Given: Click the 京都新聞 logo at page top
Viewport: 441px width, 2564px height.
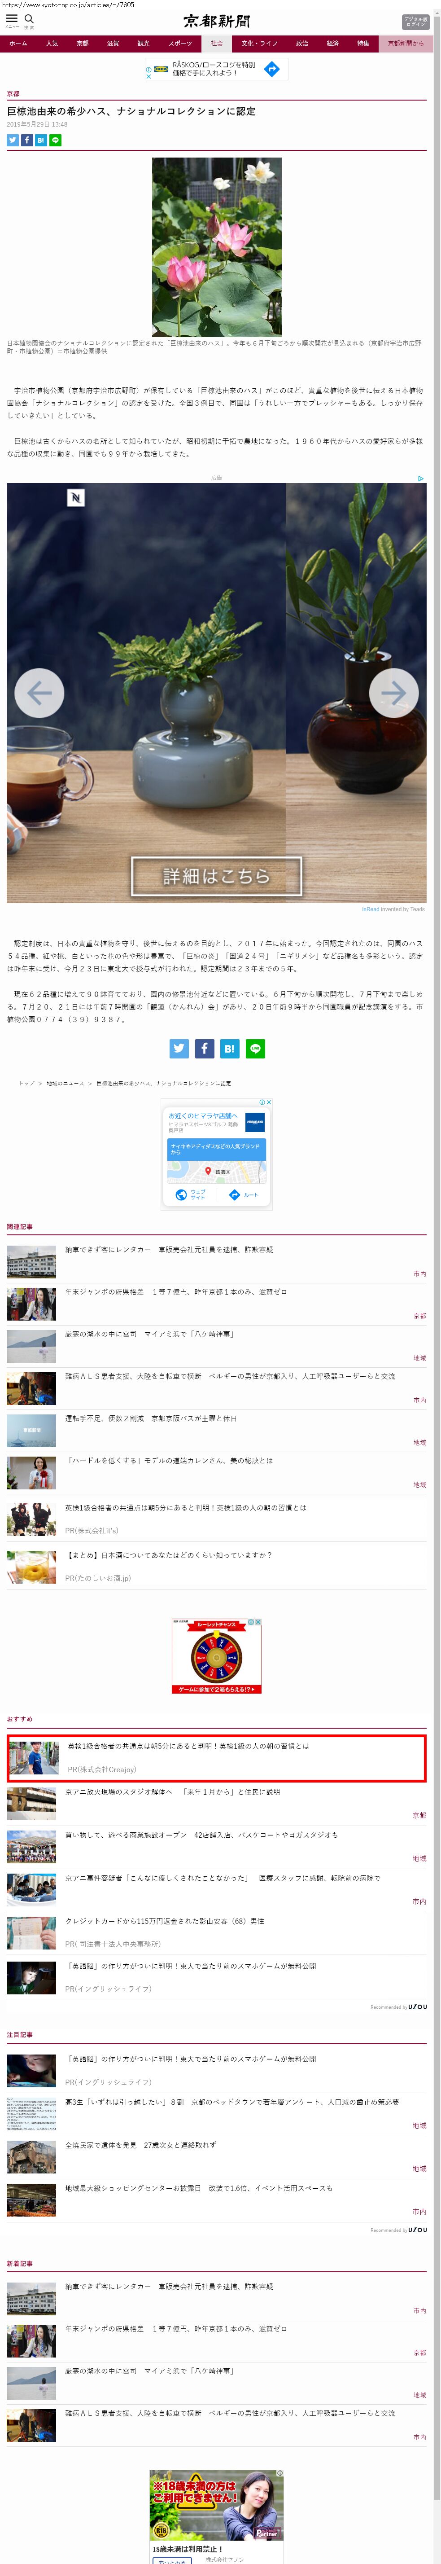Looking at the screenshot, I should pos(217,21).
